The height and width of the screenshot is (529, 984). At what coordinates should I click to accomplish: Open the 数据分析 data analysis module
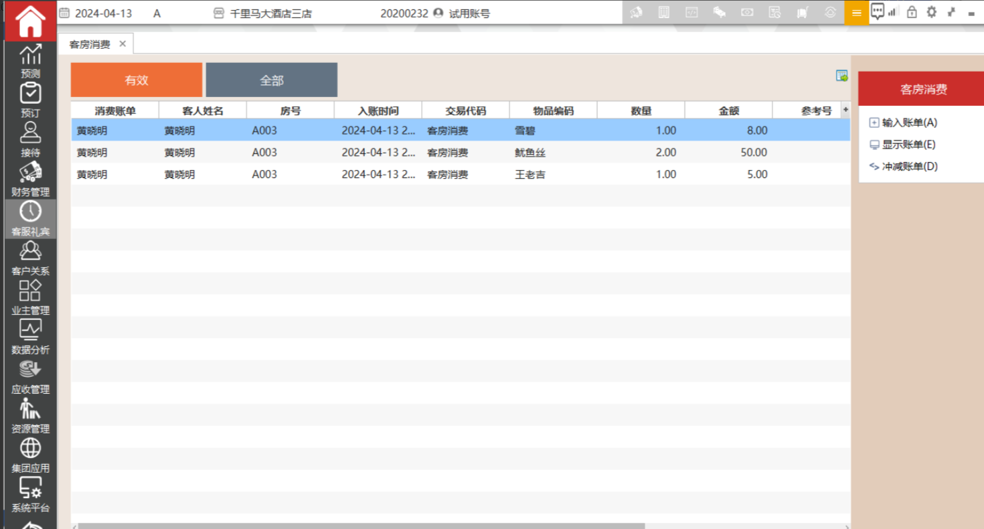click(30, 337)
